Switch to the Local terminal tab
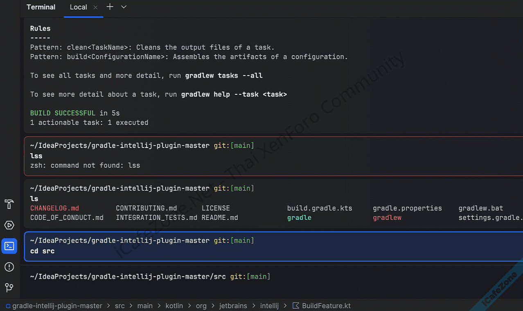The width and height of the screenshot is (523, 311). tap(78, 7)
